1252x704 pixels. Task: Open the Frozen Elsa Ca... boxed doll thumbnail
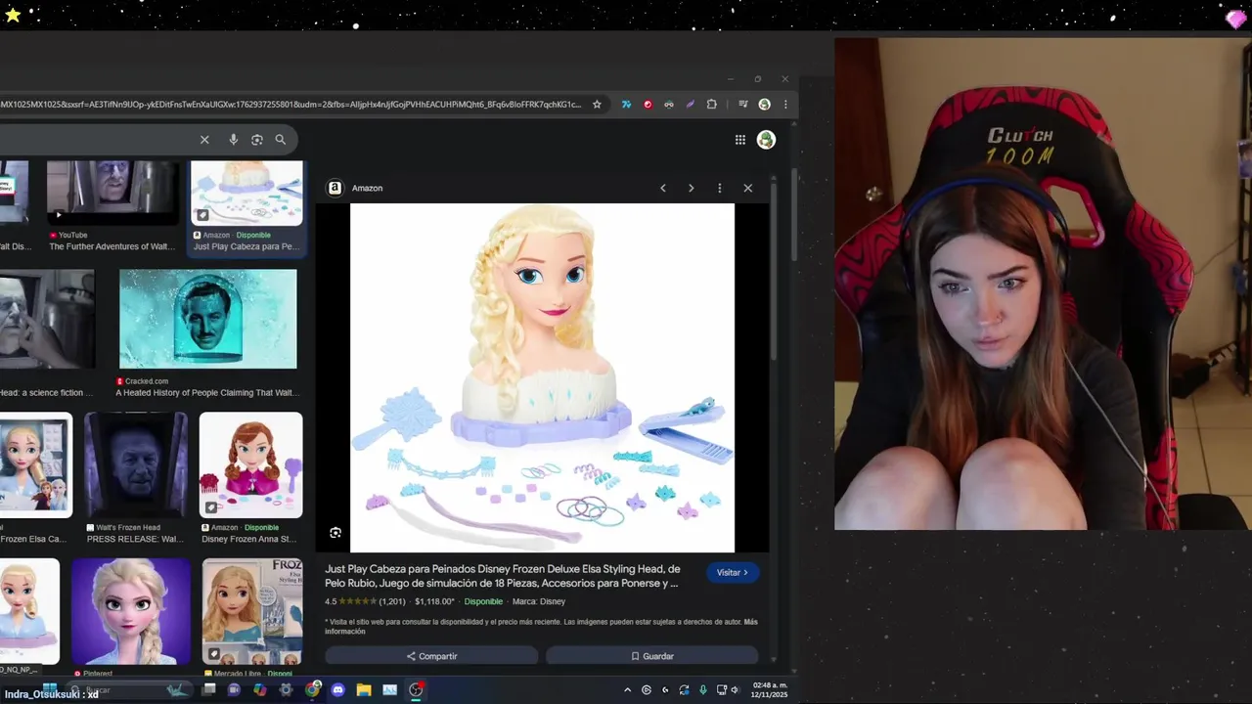coord(35,464)
